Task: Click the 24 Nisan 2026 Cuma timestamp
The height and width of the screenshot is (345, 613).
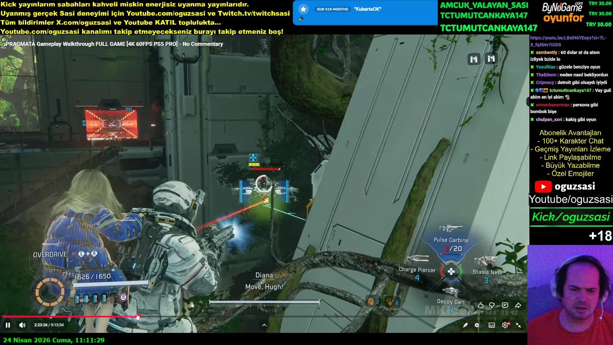Action: coord(53,340)
